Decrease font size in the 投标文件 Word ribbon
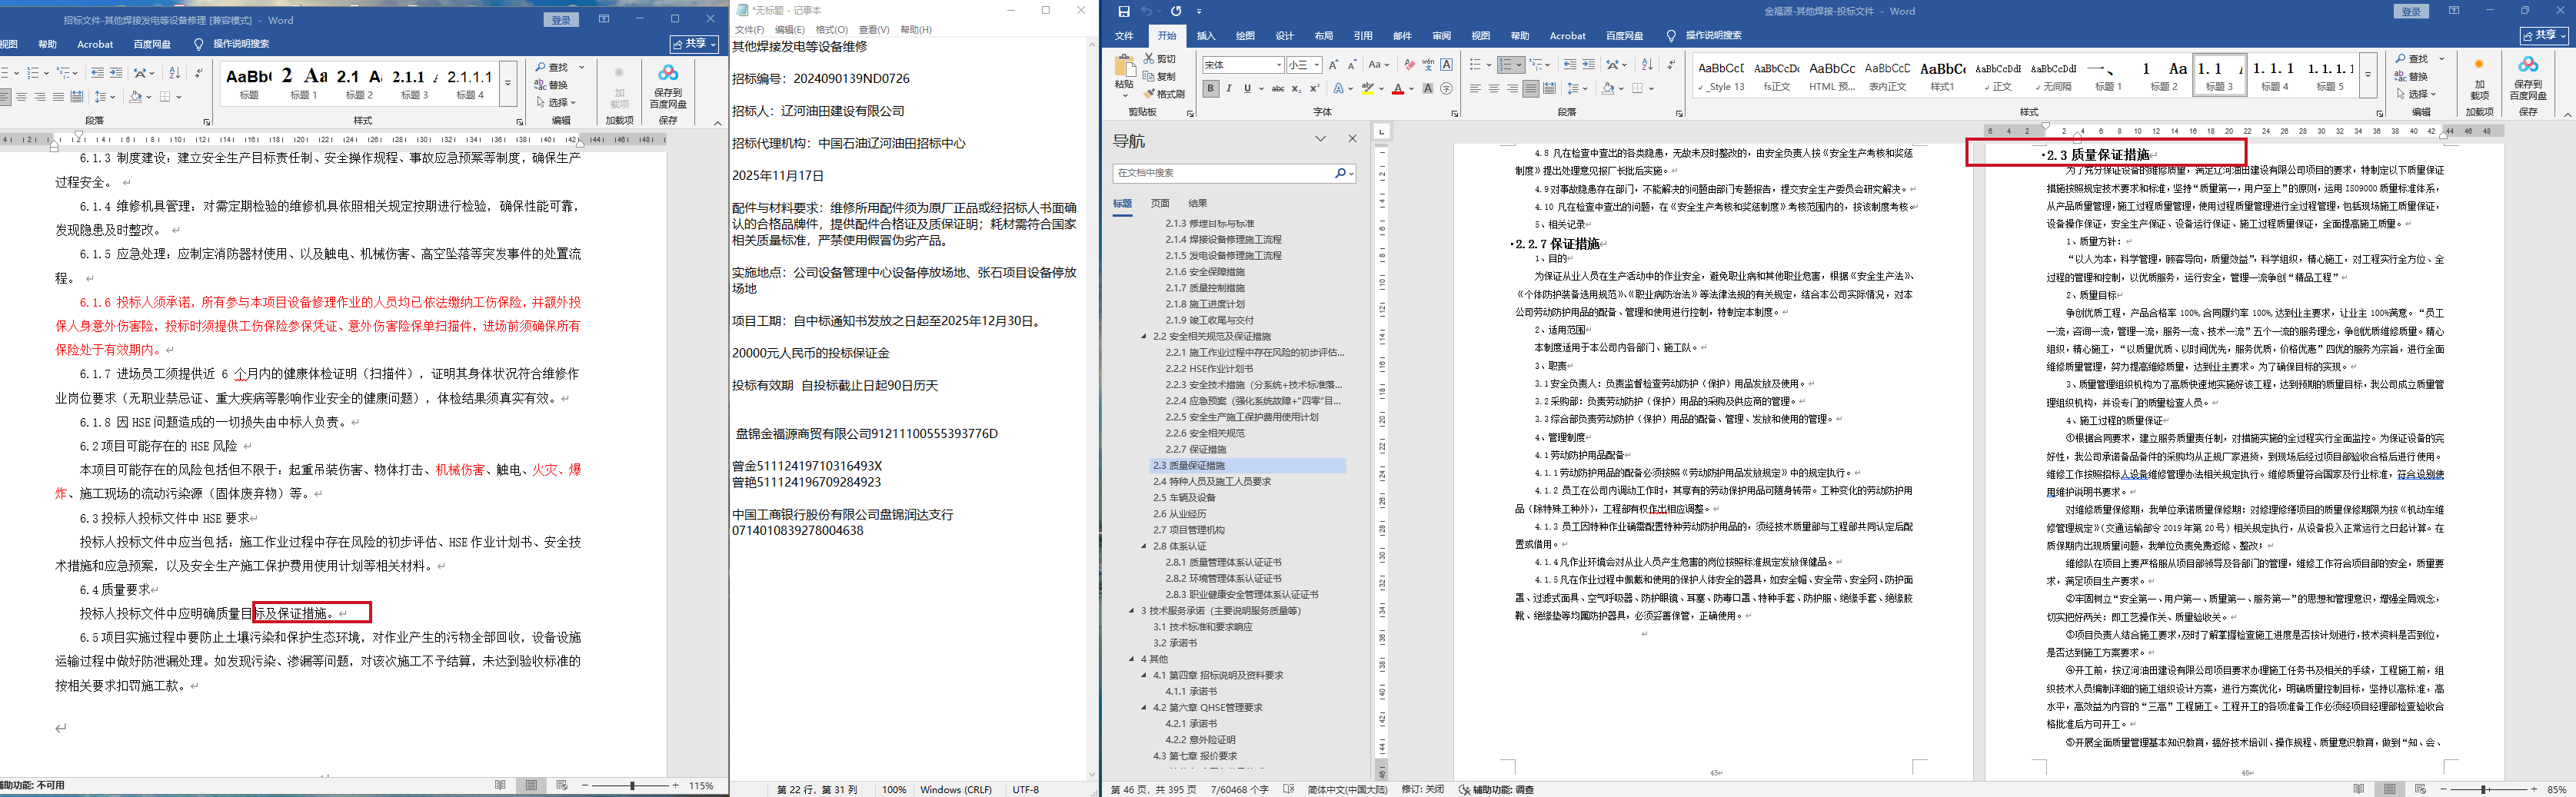Viewport: 2576px width, 797px height. 1352,65
